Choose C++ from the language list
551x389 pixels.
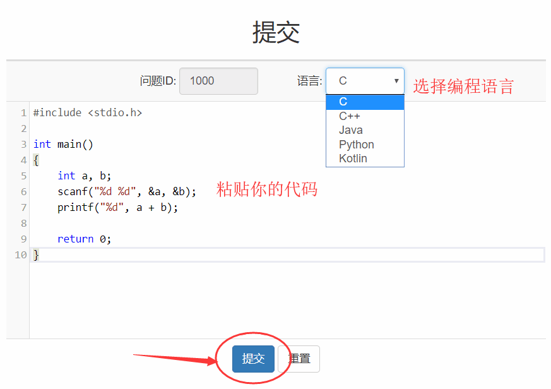365,116
